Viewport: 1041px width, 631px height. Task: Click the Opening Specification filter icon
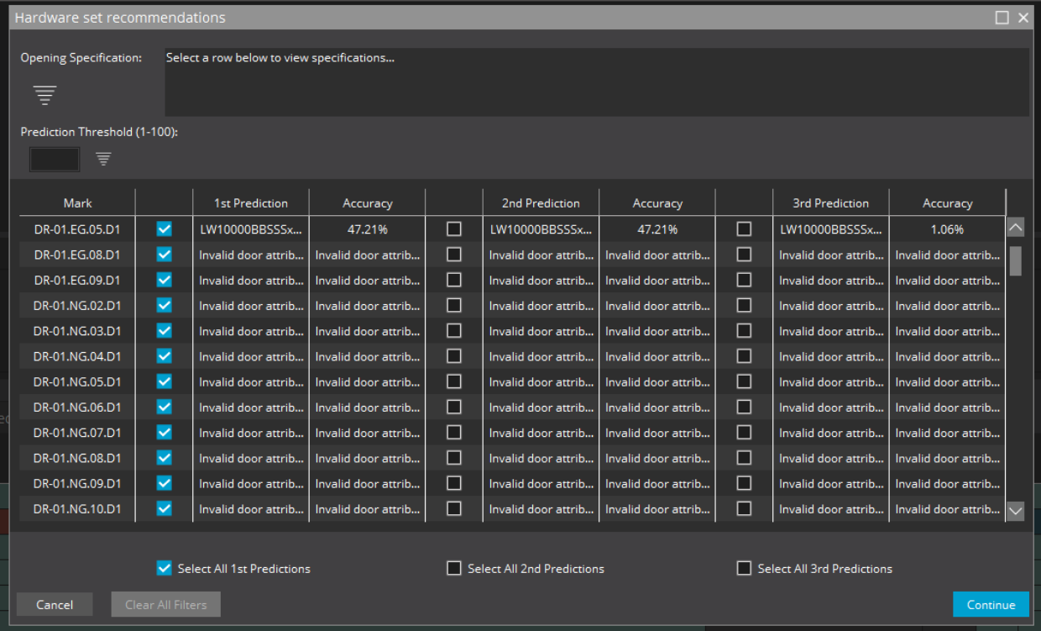(x=44, y=95)
